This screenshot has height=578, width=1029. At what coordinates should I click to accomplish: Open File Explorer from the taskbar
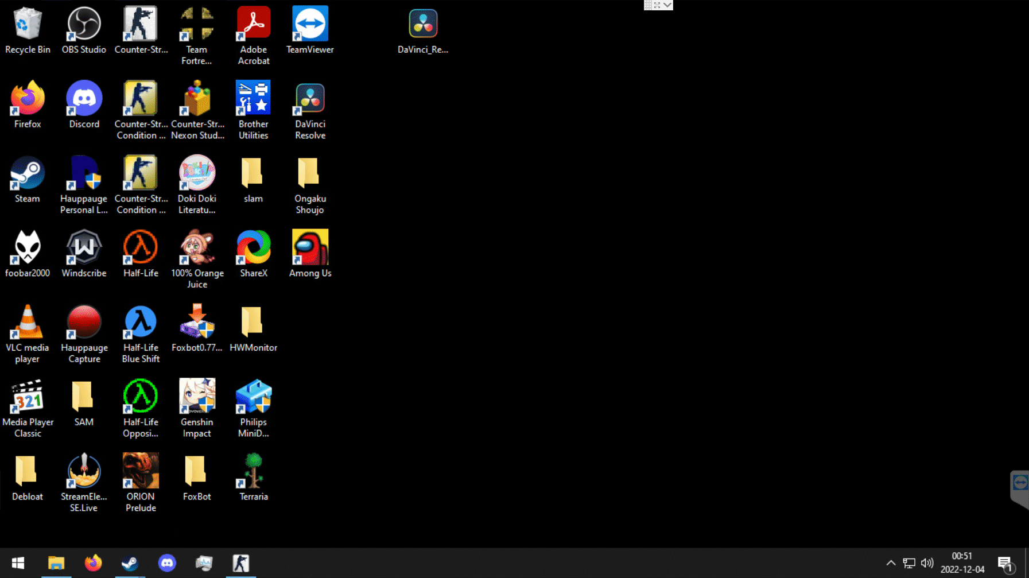(x=56, y=563)
